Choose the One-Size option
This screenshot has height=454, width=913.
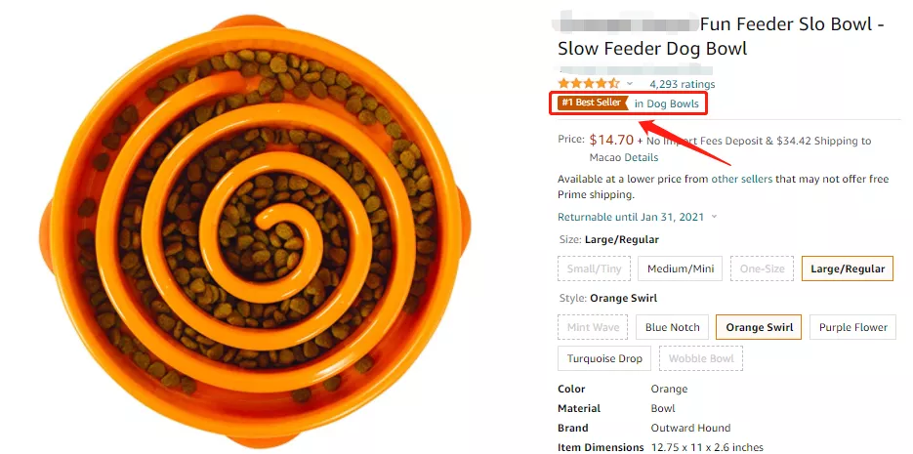[x=763, y=268]
